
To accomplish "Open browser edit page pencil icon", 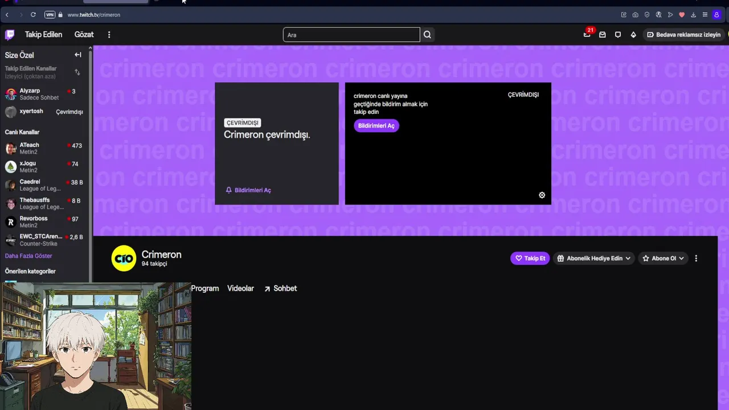I will 624,15.
